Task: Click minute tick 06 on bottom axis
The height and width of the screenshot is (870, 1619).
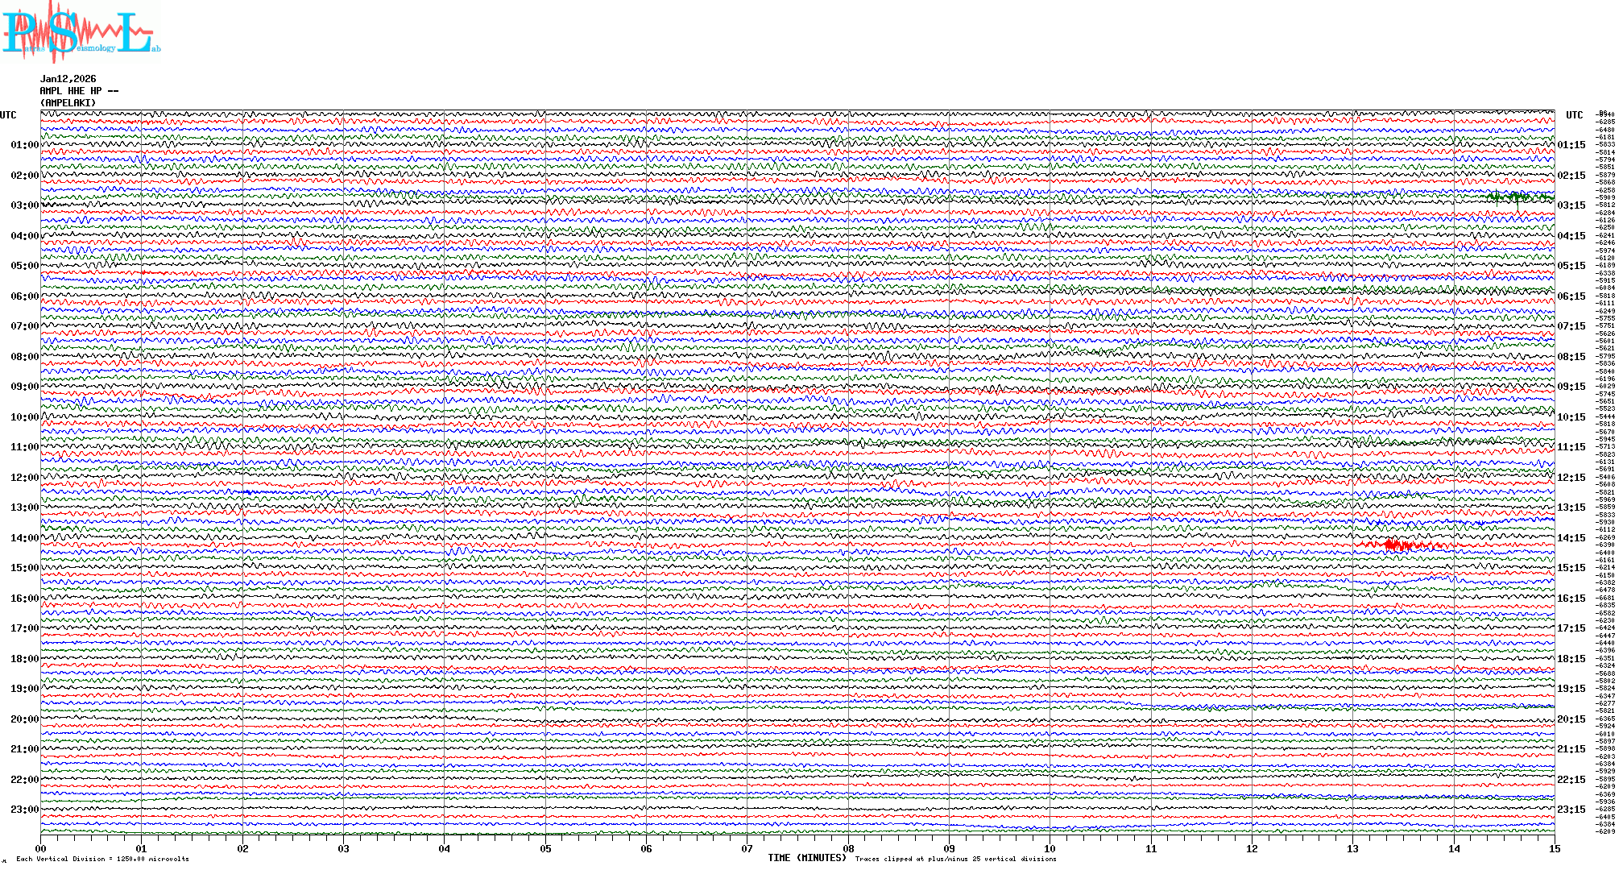Action: (646, 848)
